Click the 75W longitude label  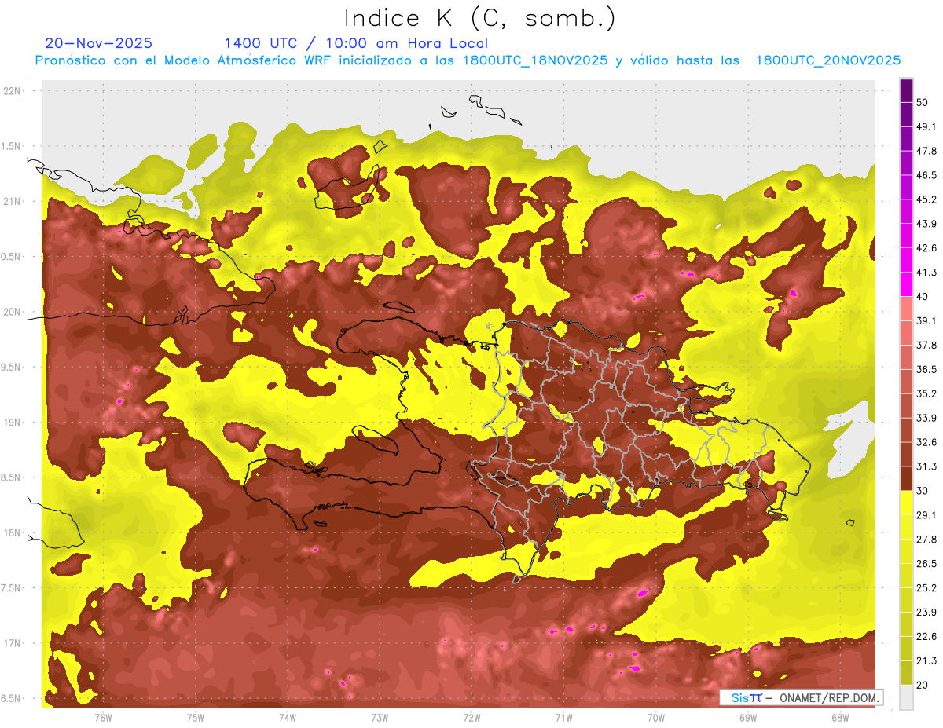point(196,717)
